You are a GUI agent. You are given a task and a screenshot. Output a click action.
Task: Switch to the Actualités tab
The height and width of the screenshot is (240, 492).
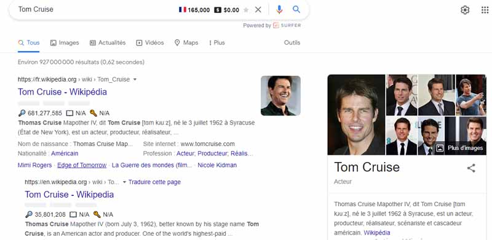pyautogui.click(x=108, y=43)
